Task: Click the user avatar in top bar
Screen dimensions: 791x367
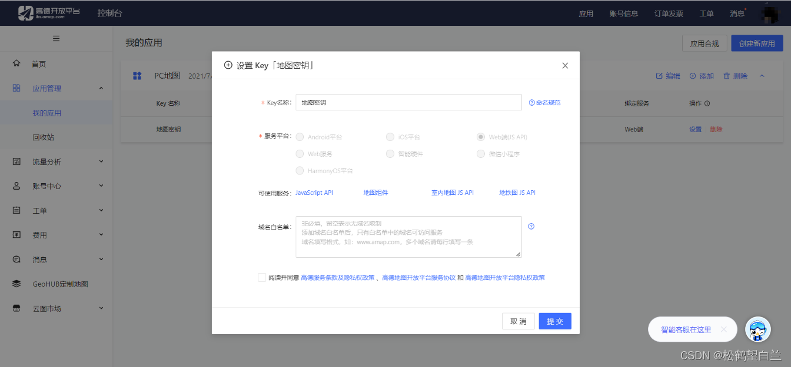Action: point(771,13)
